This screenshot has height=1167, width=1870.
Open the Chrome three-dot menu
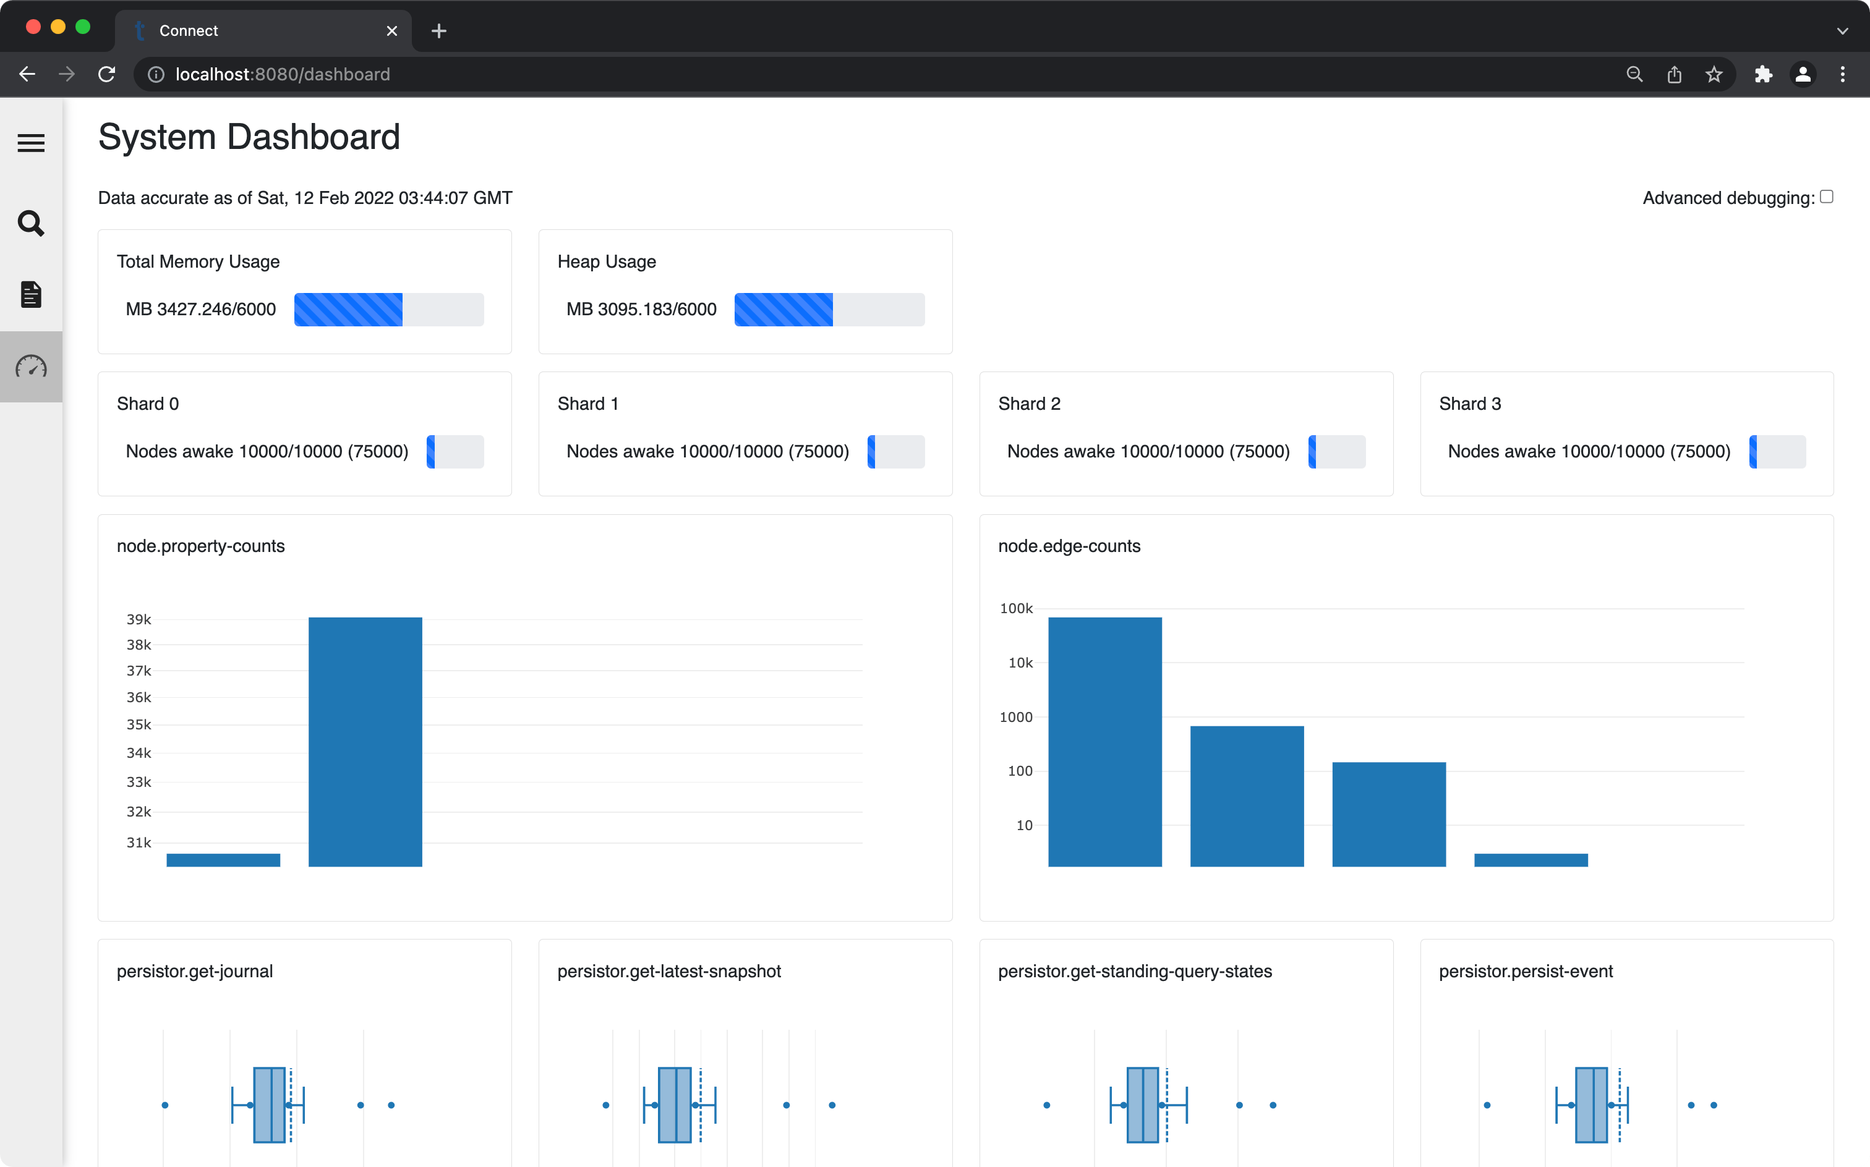(1842, 74)
